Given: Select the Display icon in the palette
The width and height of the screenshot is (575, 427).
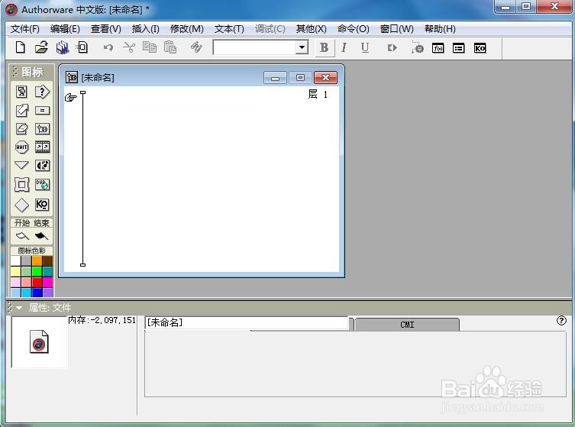Looking at the screenshot, I should point(21,92).
